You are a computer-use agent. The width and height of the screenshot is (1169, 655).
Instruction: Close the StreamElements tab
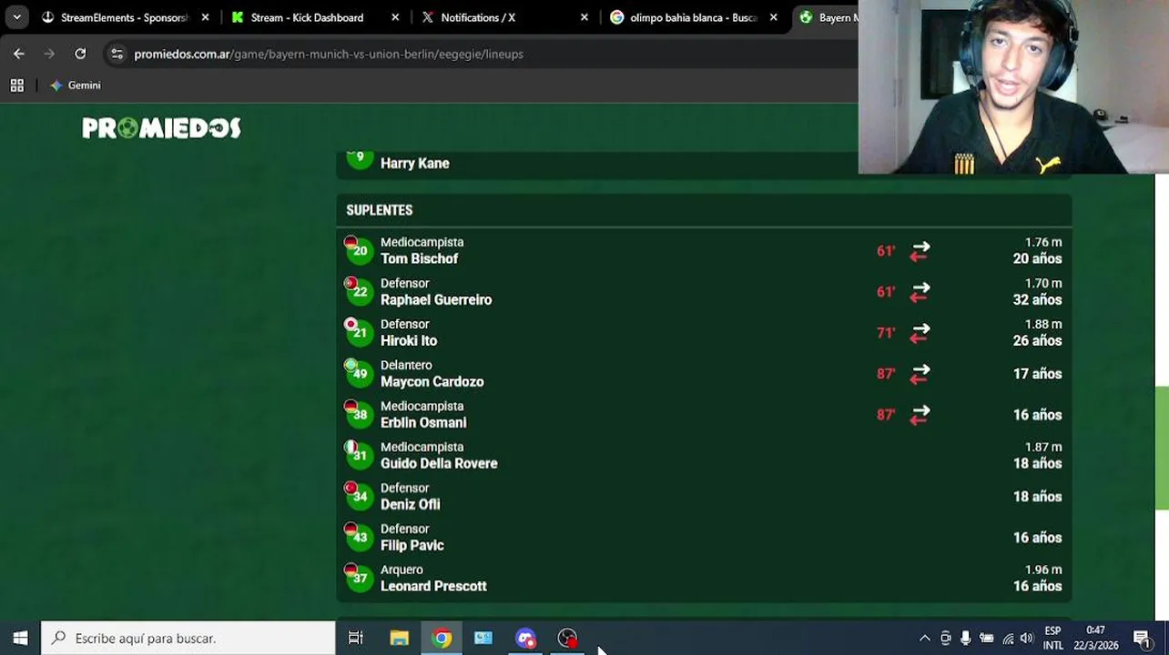point(205,17)
